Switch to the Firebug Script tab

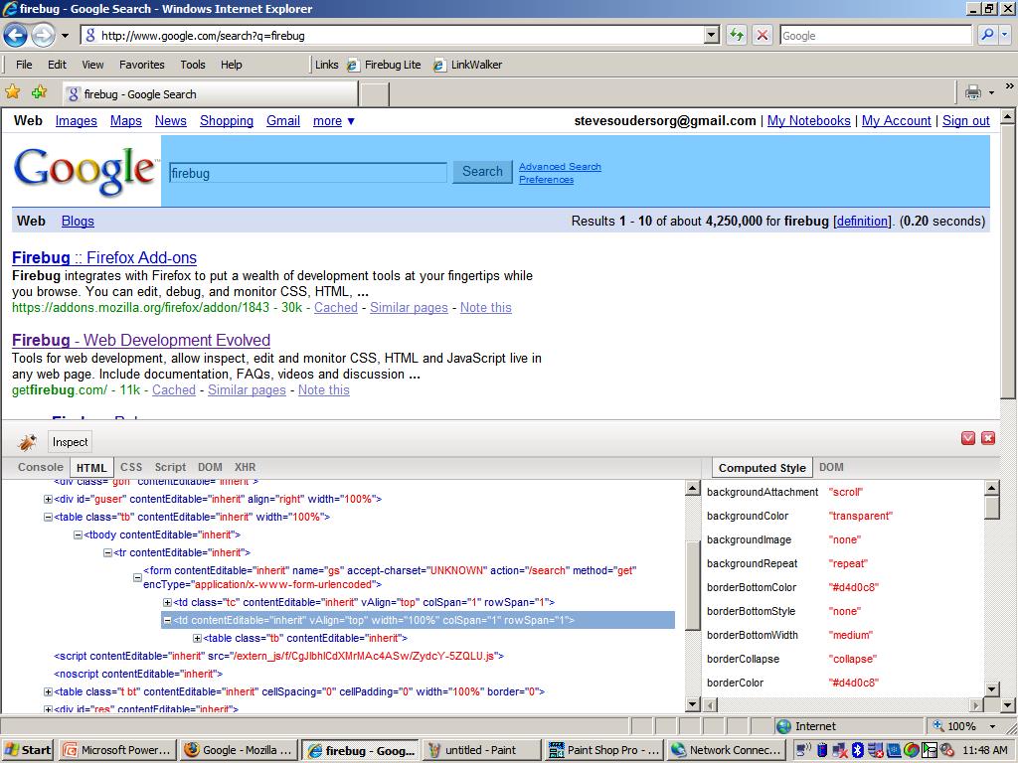coord(170,467)
